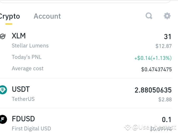Click the XLM balance amount 31
Image resolution: width=178 pixels, height=133 pixels.
pos(167,37)
